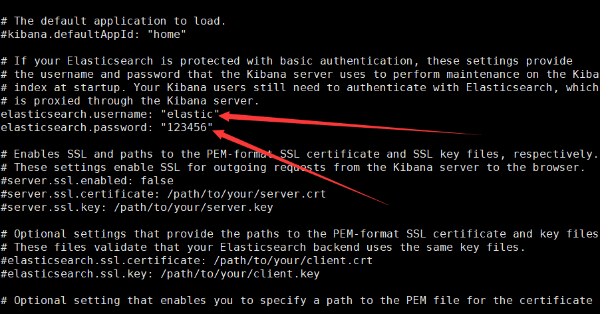Click the /path/to/your/server.key path
600x314 pixels.
[194, 208]
